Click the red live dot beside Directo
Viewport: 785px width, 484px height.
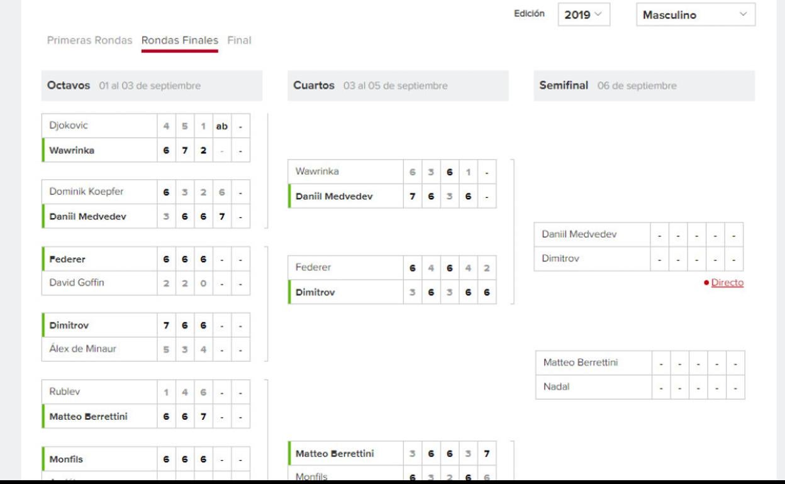pos(707,283)
